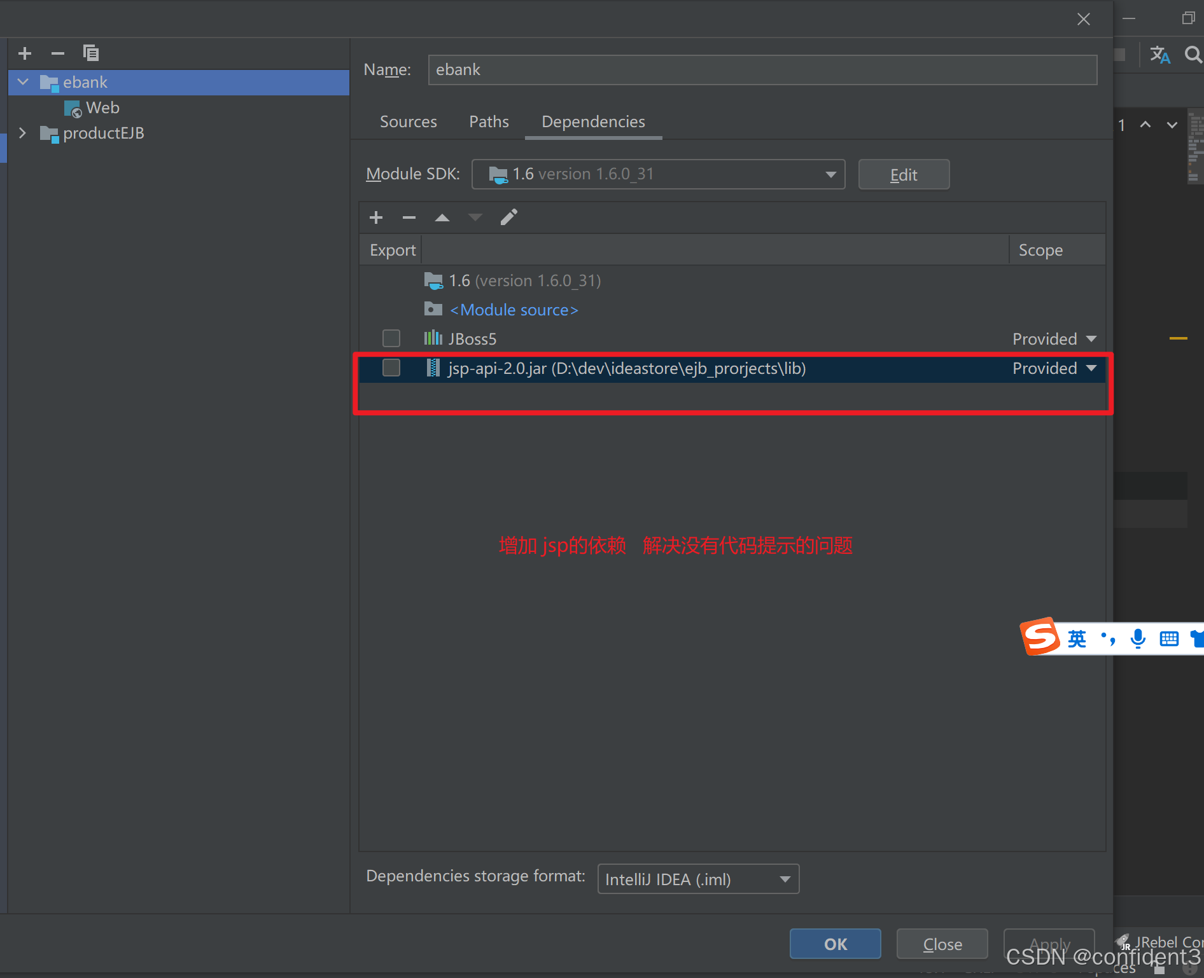Select jsp-api-2.0.jar dependency row
This screenshot has width=1204, height=978.
pyautogui.click(x=732, y=368)
